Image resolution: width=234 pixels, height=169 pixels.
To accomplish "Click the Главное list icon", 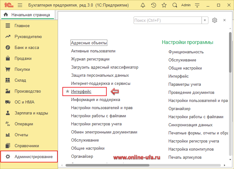I will pyautogui.click(x=8, y=26).
